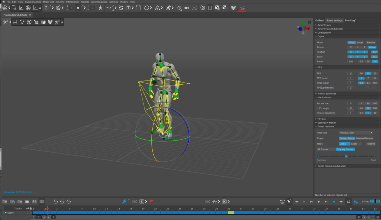381x220 pixels.
Task: Select the rectangle selection tool in top toolbar
Action: [14, 8]
